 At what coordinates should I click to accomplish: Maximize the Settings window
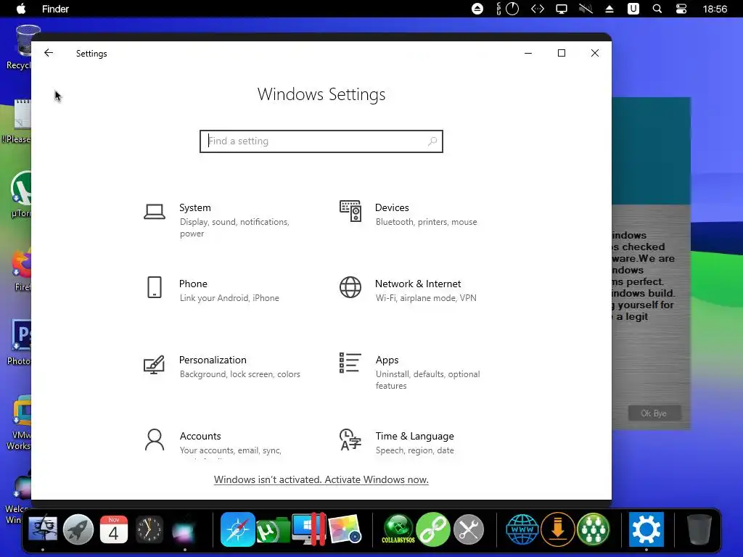[x=562, y=53]
